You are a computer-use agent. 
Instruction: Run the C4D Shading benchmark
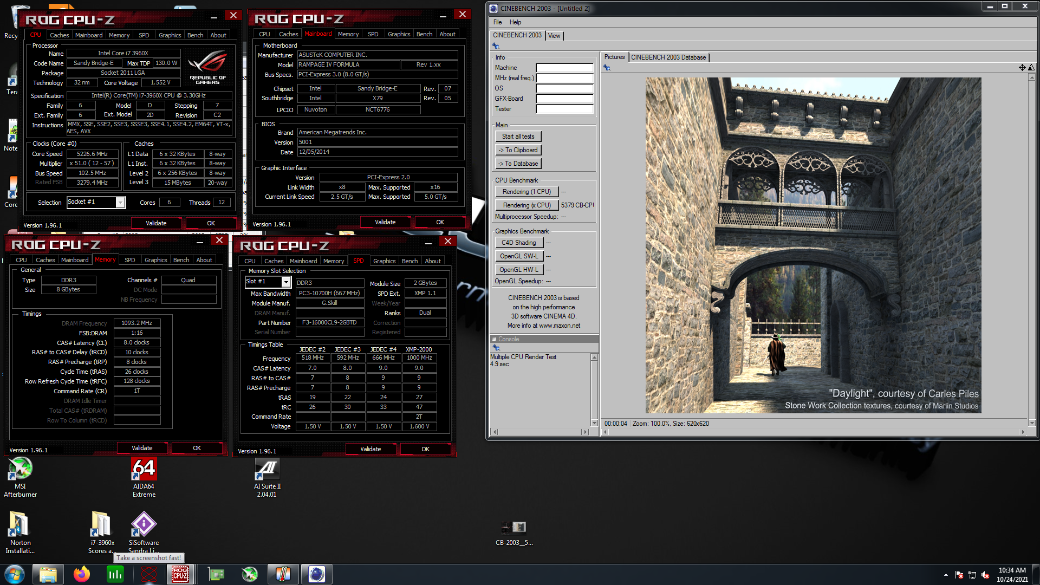pos(518,243)
